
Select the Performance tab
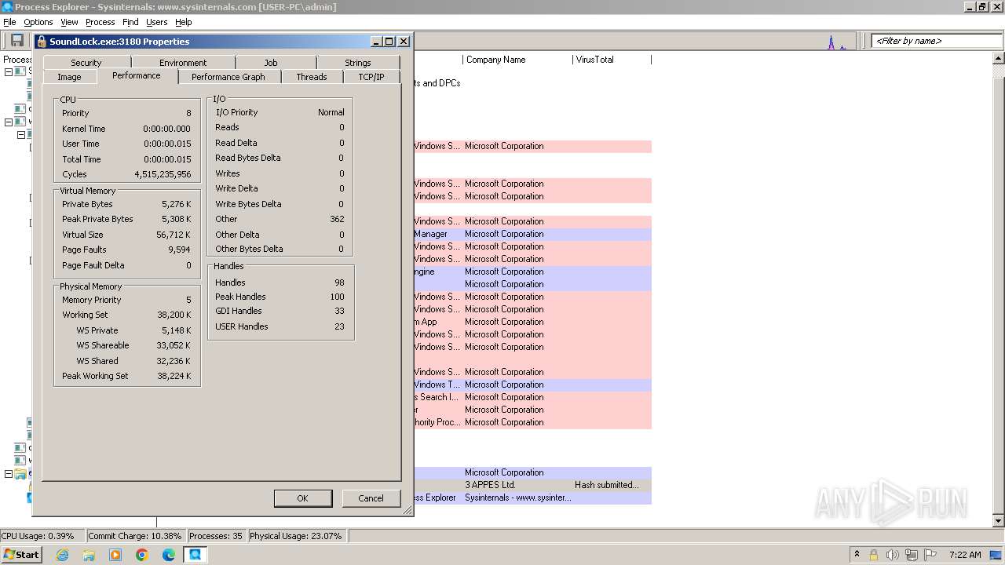tap(137, 76)
